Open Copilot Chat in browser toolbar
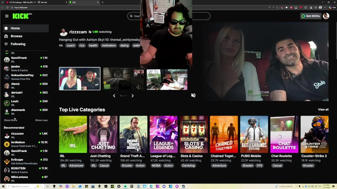This screenshot has width=337, height=189. pos(332,8)
